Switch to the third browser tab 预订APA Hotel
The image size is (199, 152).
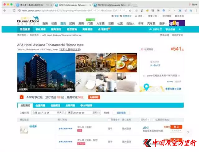(112, 5)
